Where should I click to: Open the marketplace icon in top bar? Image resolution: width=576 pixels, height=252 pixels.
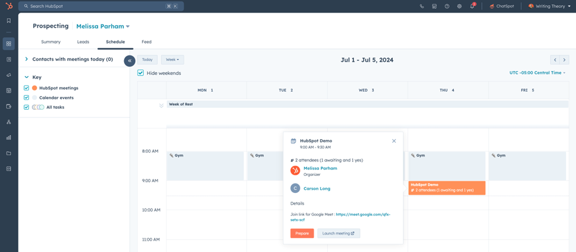click(x=434, y=6)
